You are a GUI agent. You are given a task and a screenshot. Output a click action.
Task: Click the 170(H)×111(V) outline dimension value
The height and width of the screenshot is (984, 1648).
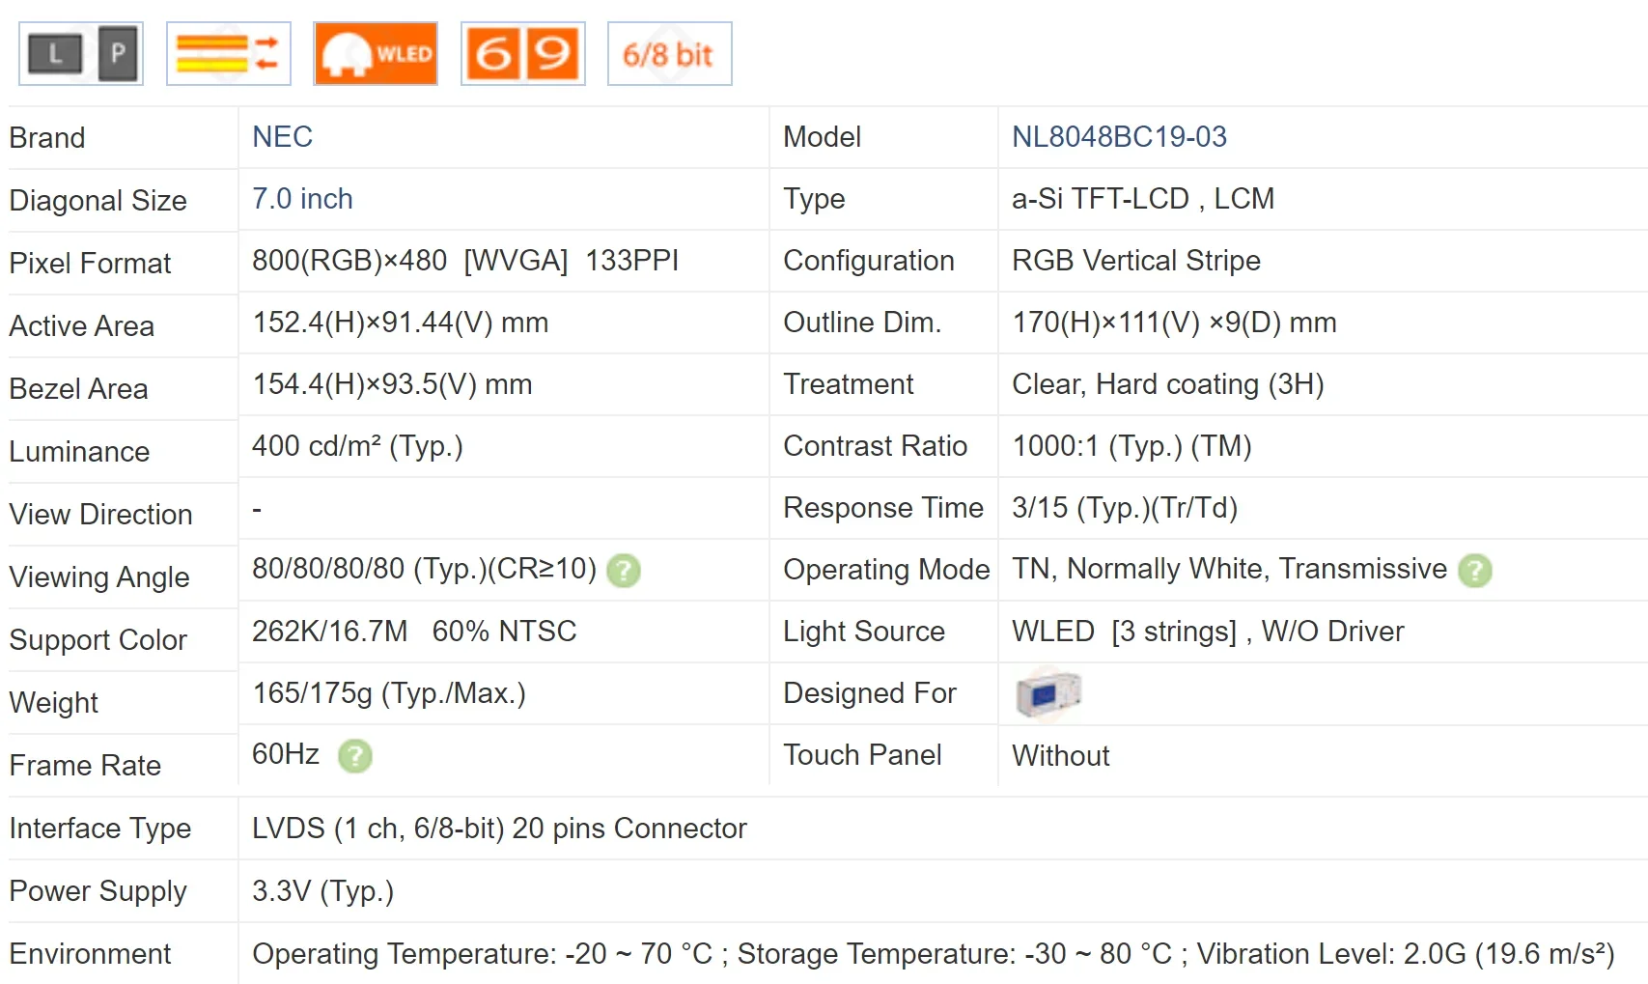click(1174, 323)
